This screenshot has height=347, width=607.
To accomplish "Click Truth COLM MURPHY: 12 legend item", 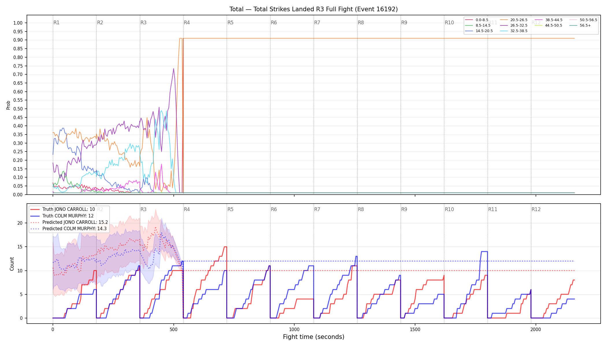I will click(62, 216).
